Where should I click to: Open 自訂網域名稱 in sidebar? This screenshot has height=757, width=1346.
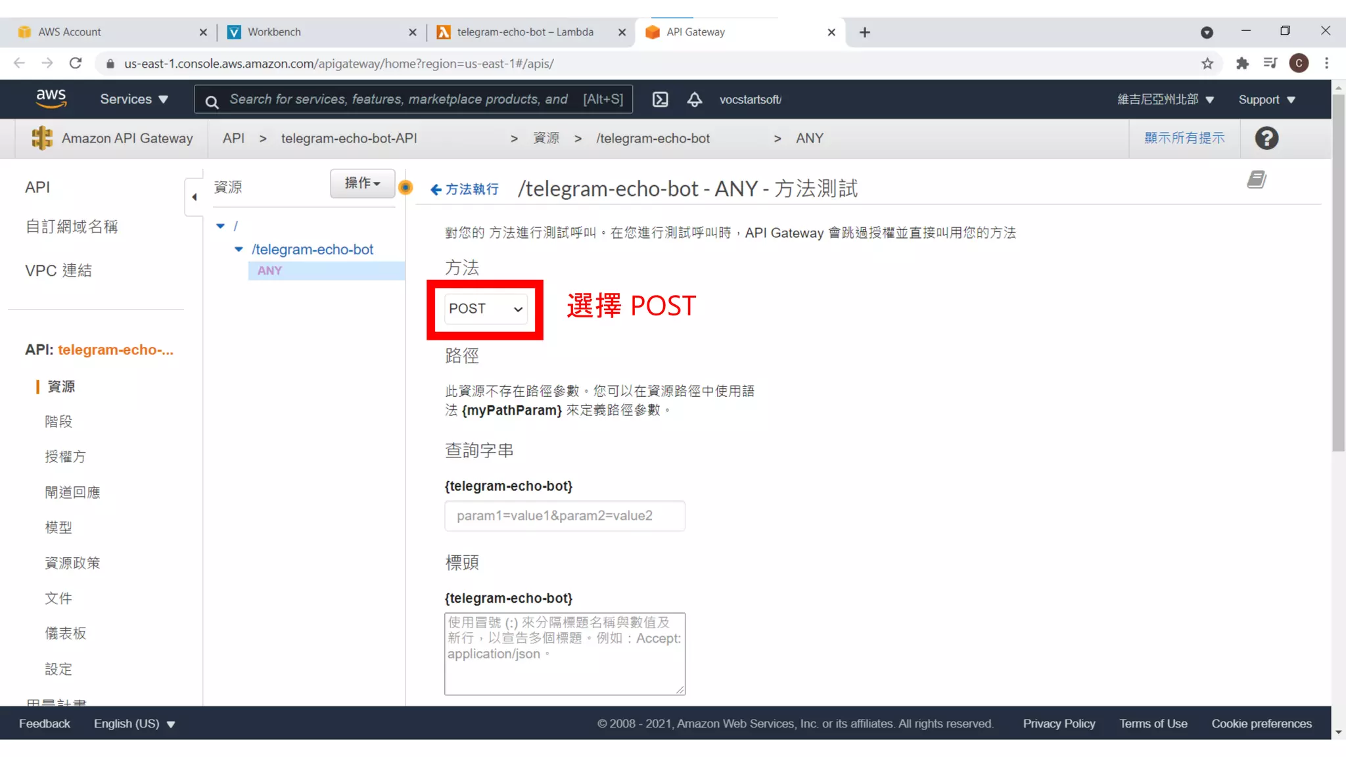coord(72,226)
